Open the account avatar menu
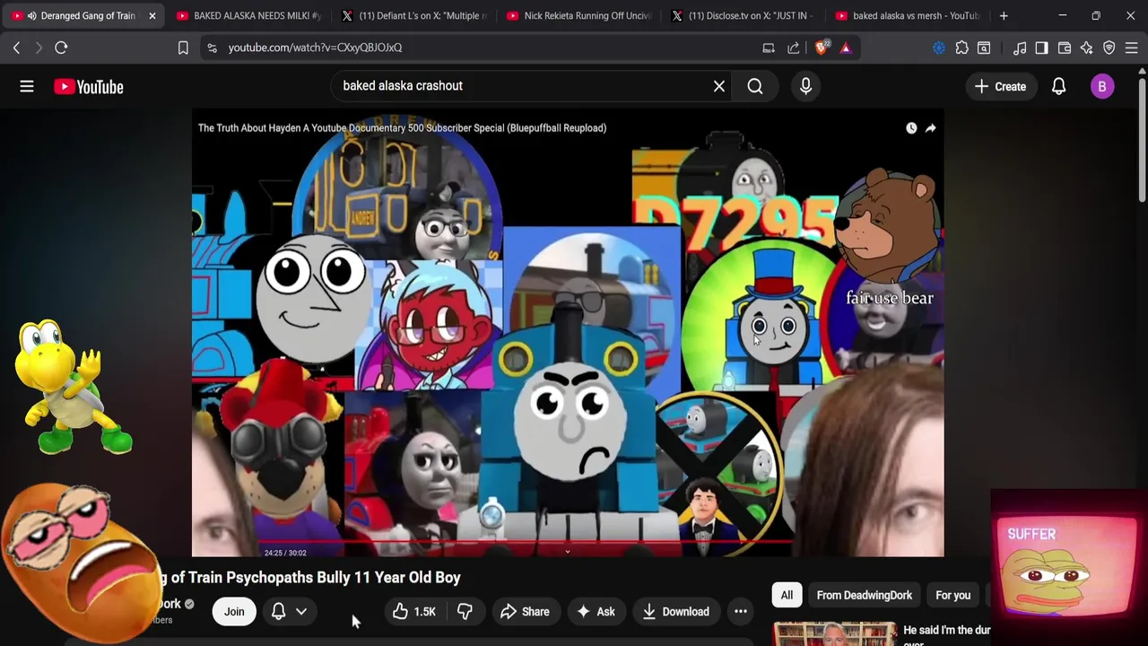Screen dimensions: 1148x646 coord(1102,86)
